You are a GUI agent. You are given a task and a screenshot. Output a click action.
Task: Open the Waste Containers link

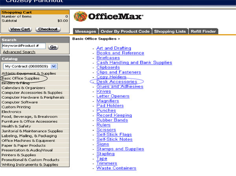coord(116,168)
